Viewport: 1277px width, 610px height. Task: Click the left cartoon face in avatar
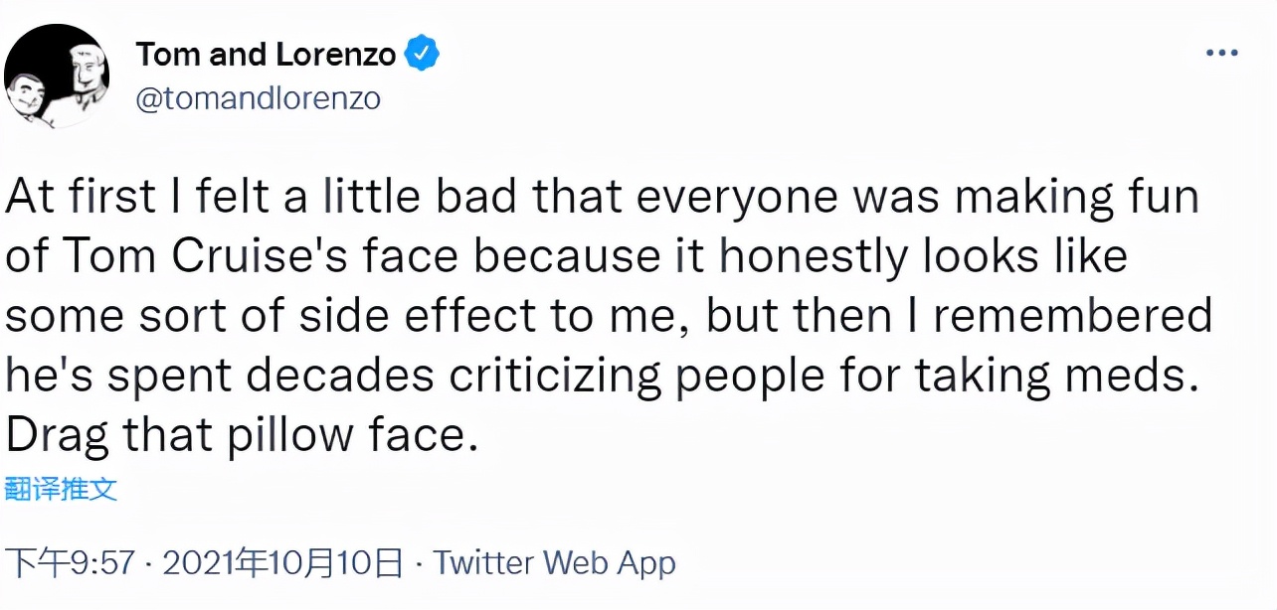pyautogui.click(x=26, y=94)
